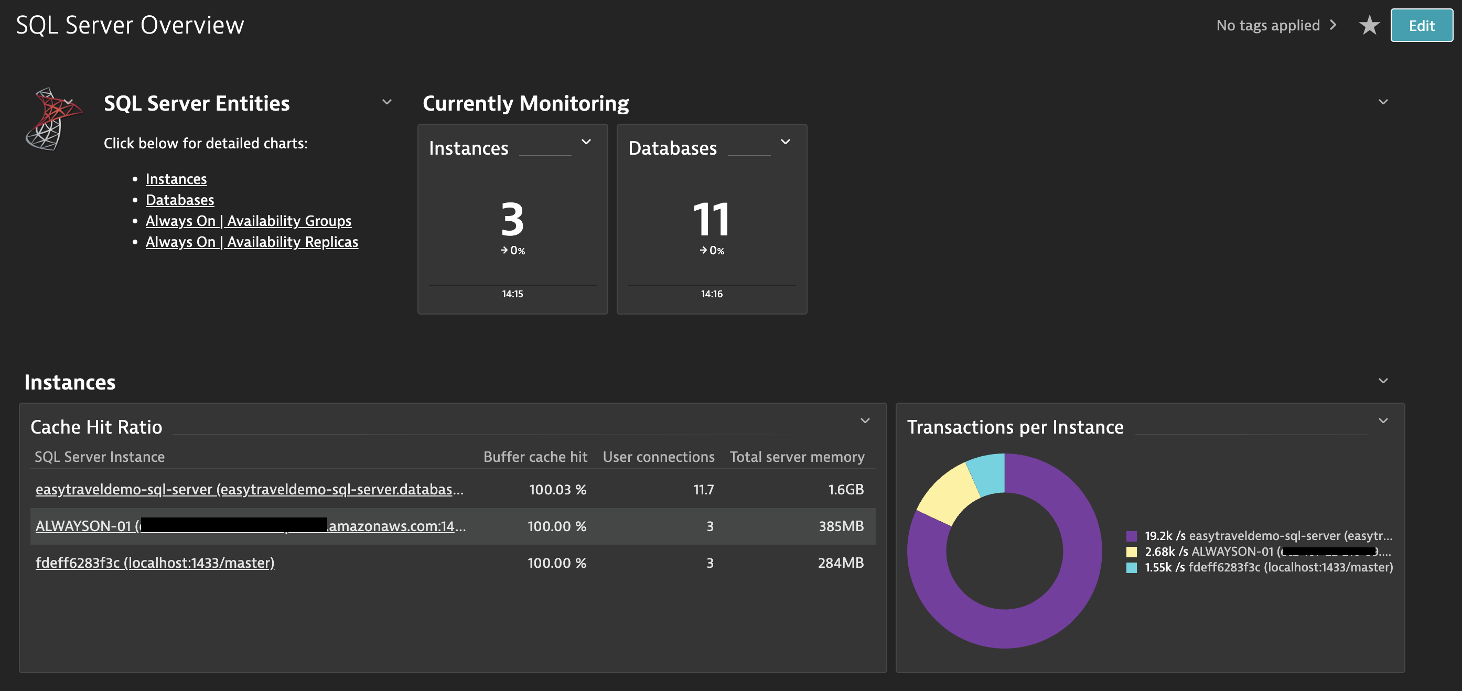This screenshot has width=1462, height=691.
Task: Click the yellow ALWAYSON-01 legend swatch
Action: [x=1131, y=552]
